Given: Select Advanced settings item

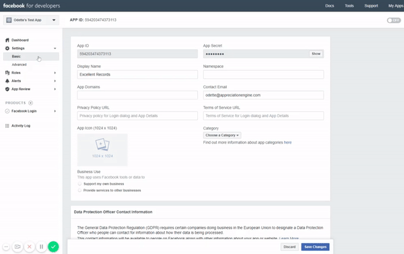Looking at the screenshot, I should click(x=19, y=65).
